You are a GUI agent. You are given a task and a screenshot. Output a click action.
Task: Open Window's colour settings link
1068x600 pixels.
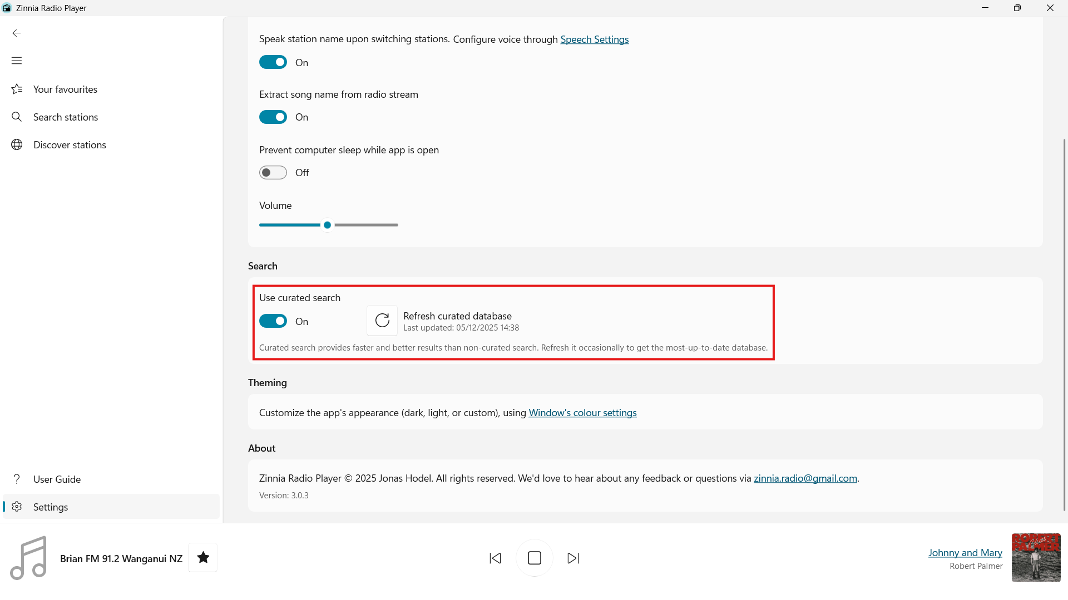click(582, 413)
